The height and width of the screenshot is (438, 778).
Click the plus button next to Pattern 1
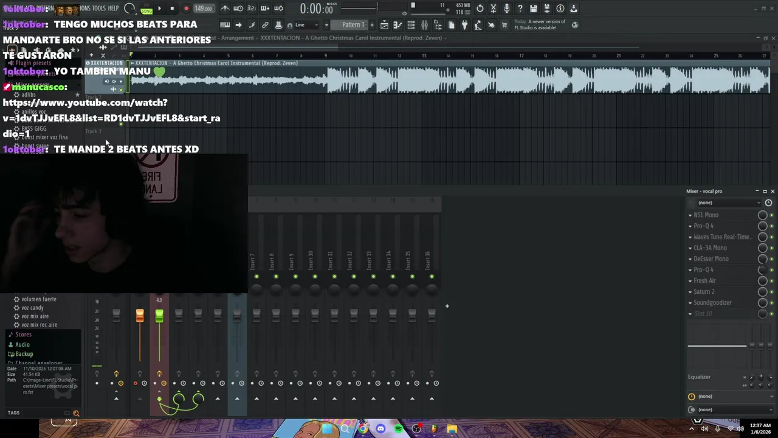click(x=371, y=25)
